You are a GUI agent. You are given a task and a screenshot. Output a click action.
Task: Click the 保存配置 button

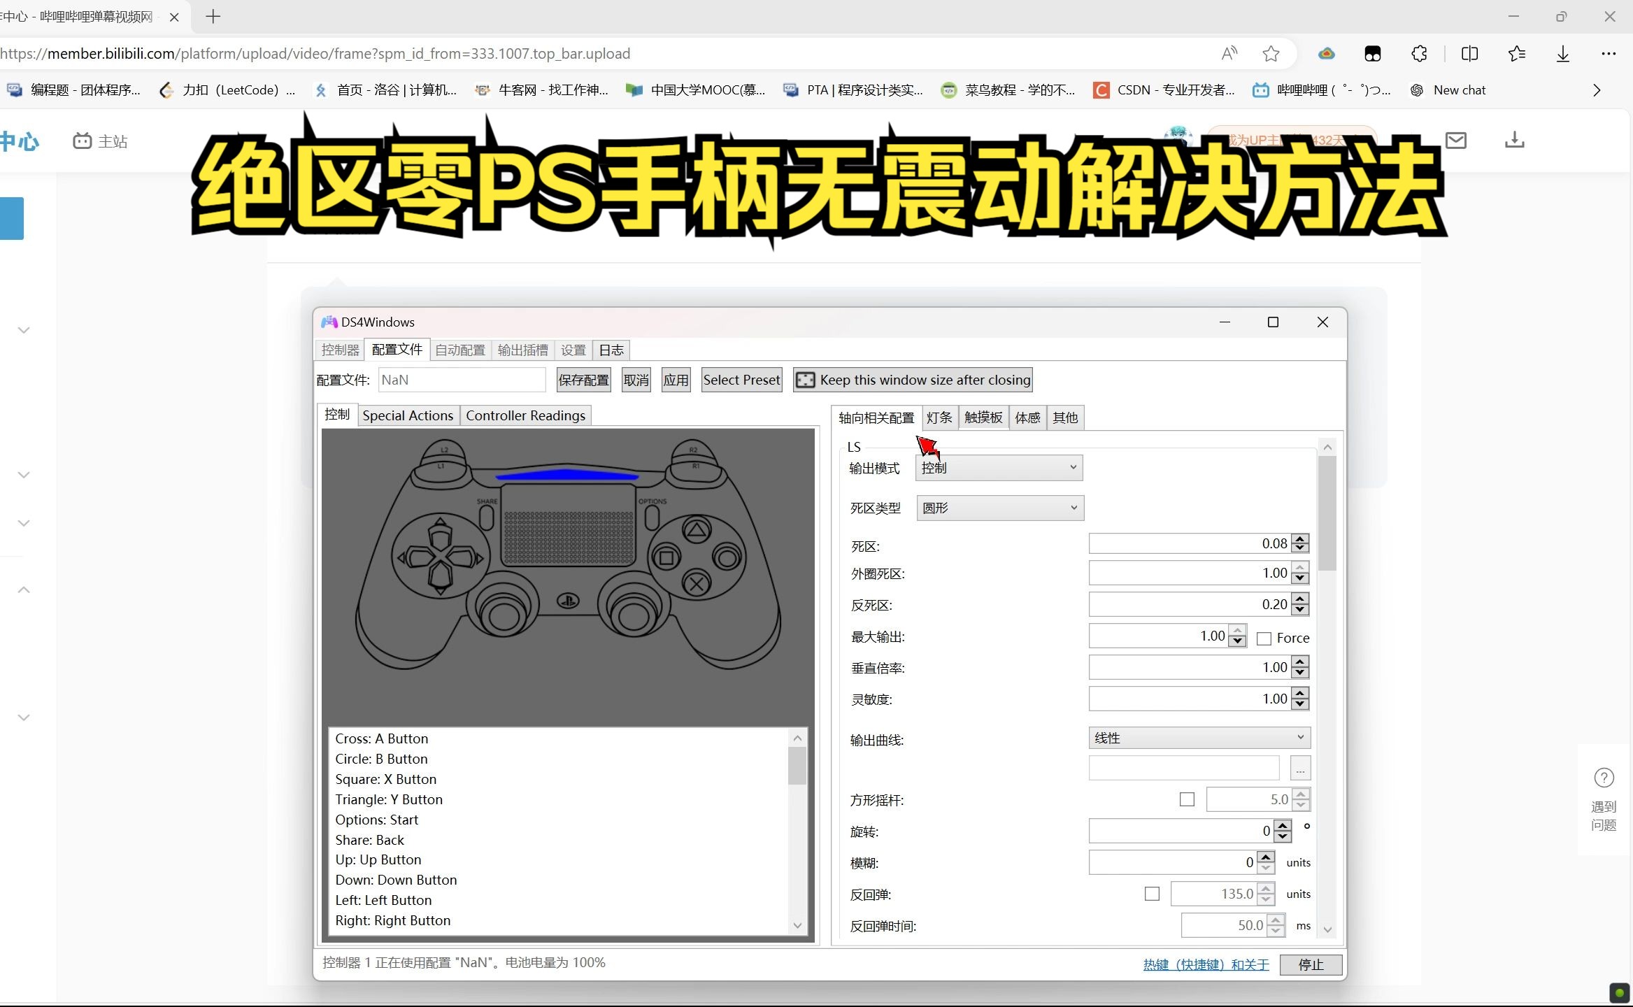pos(583,380)
